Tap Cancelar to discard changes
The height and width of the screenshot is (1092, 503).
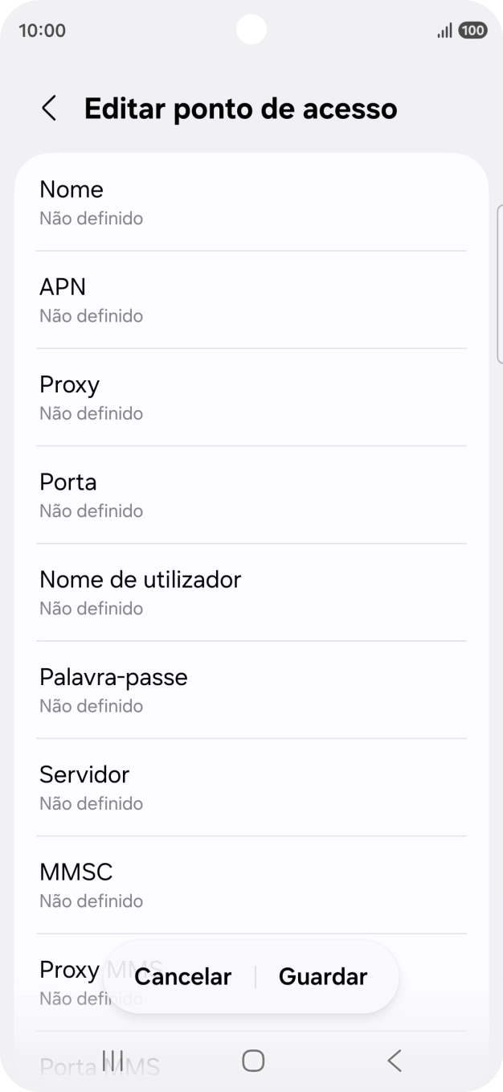click(182, 976)
